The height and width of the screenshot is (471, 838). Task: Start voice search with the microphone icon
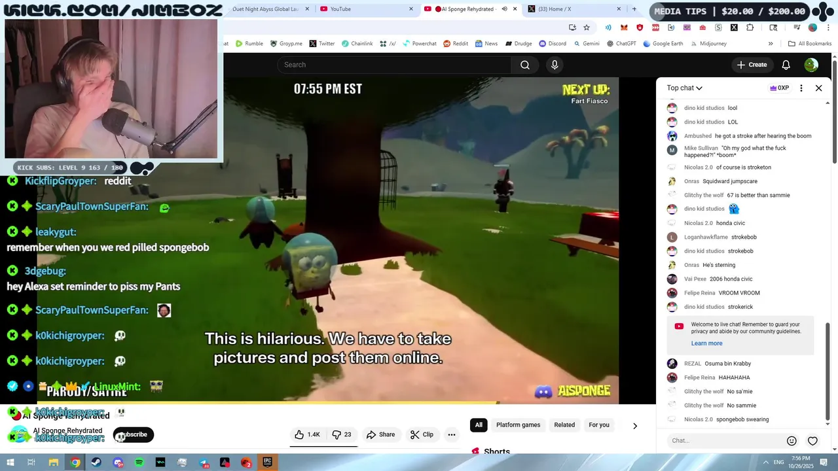[555, 65]
